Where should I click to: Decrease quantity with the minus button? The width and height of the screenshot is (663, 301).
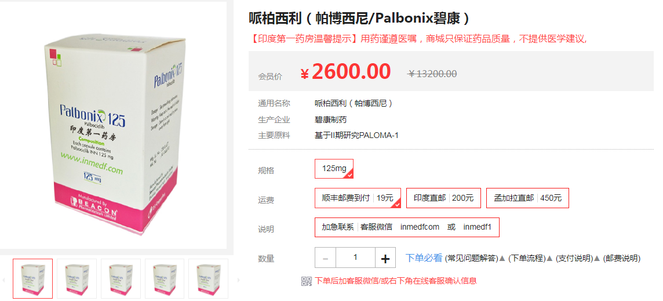click(x=325, y=258)
